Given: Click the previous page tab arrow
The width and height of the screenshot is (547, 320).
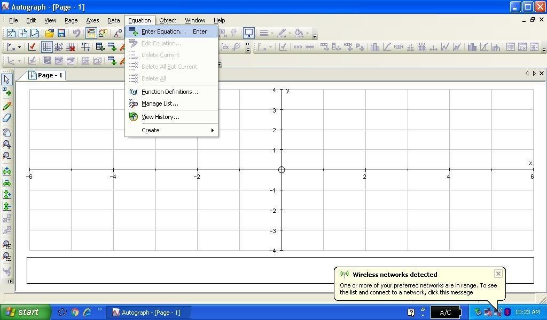Looking at the screenshot, I should coord(527,74).
